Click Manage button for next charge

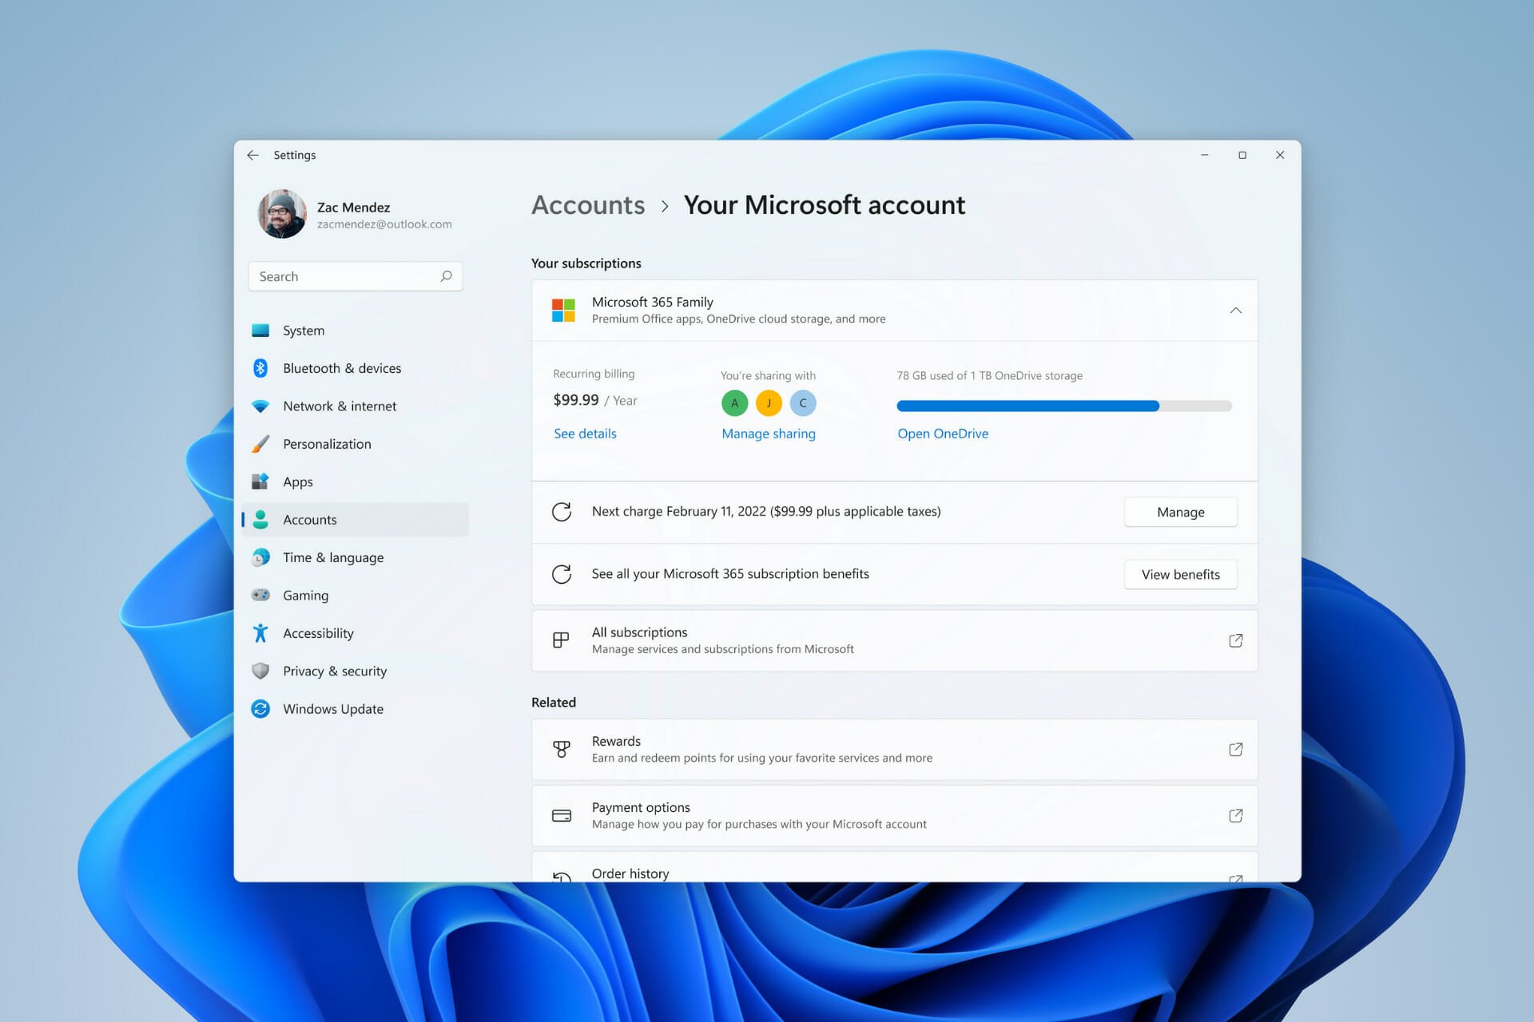pyautogui.click(x=1180, y=511)
